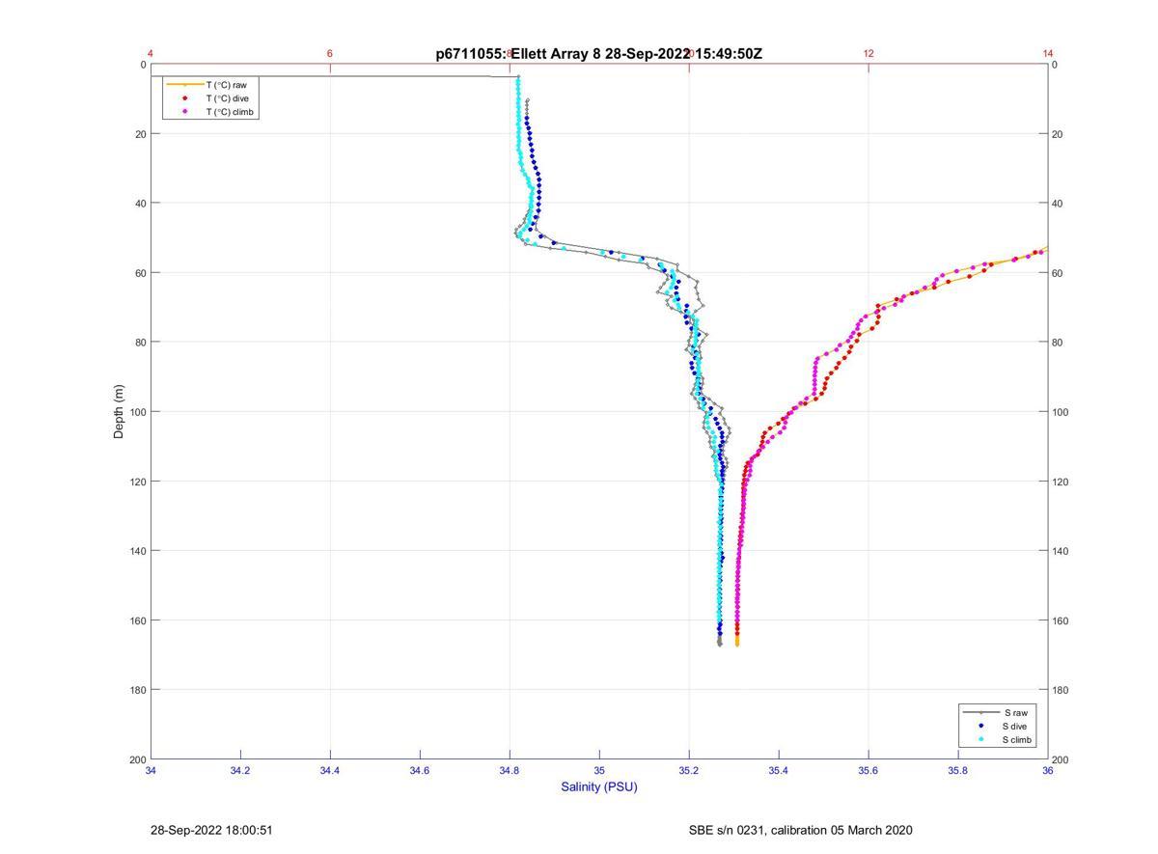Click the '80' tick on left depth axis
Screen dimensions: 1158x854
(140, 343)
